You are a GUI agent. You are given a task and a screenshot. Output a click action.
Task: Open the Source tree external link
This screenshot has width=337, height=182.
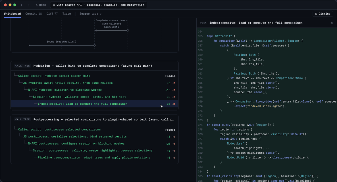(x=90, y=14)
